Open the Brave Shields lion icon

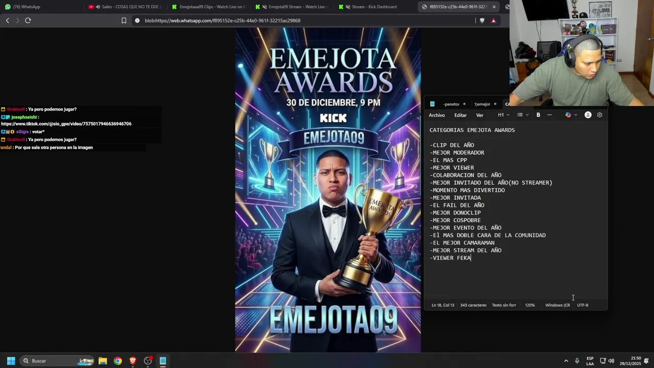click(482, 20)
